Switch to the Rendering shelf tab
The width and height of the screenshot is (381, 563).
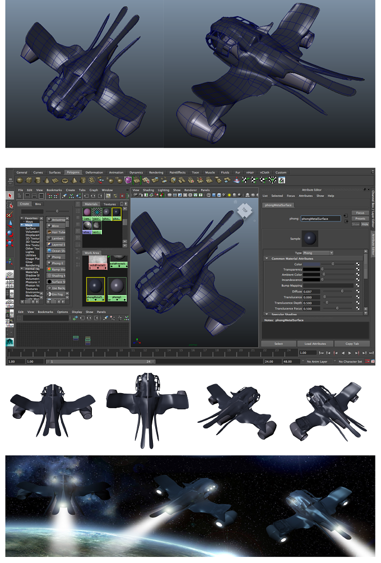pos(156,172)
